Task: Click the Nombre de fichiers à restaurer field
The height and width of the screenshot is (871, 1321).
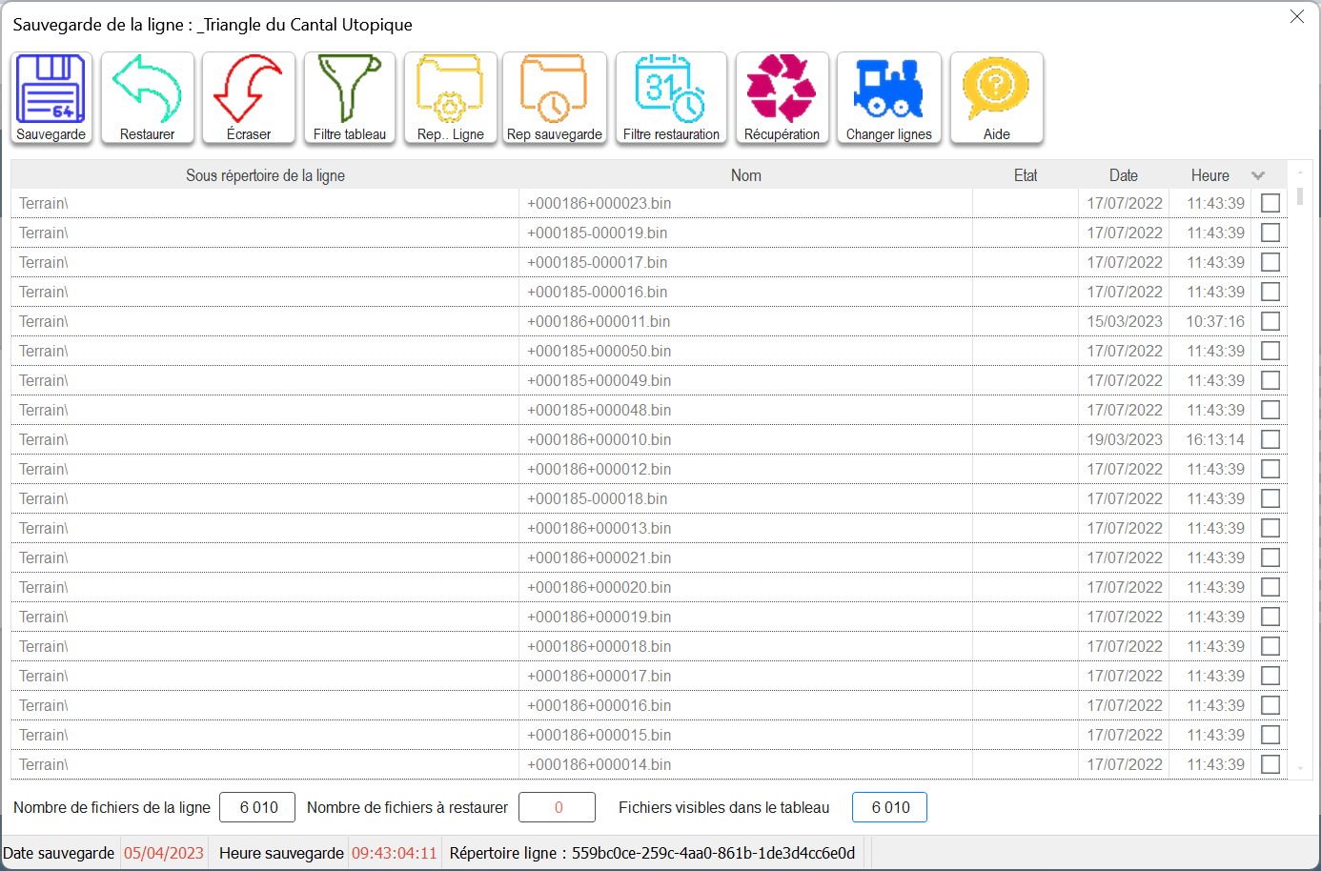Action: pos(557,807)
